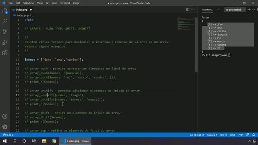Open the Run and Debug view
Image resolution: width=258 pixels, height=145 pixels.
click(x=5, y=42)
